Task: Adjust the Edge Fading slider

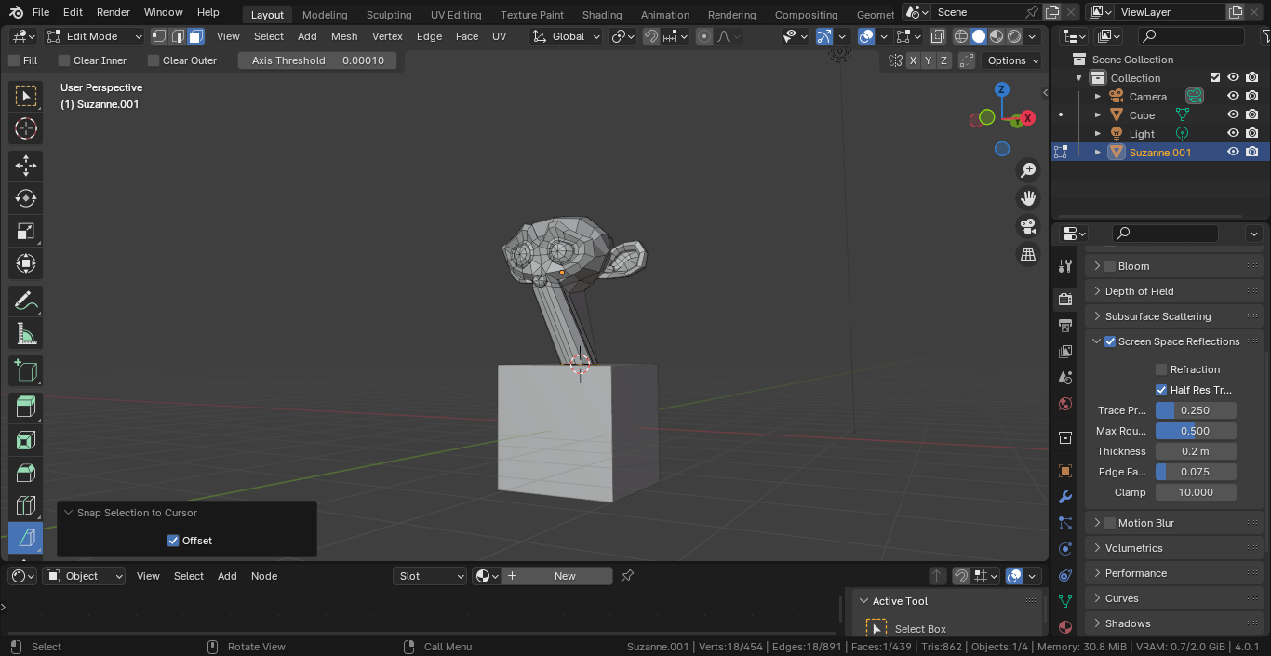Action: click(1196, 472)
